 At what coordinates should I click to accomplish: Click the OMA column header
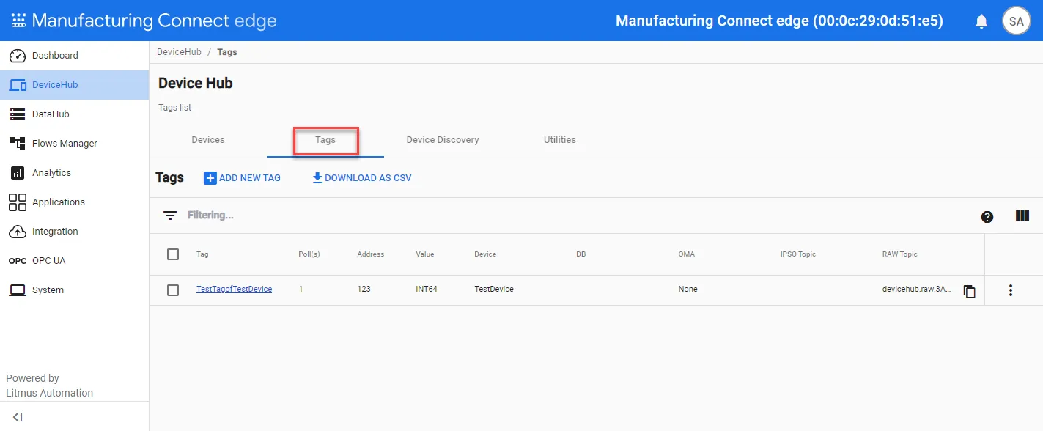[x=686, y=254]
